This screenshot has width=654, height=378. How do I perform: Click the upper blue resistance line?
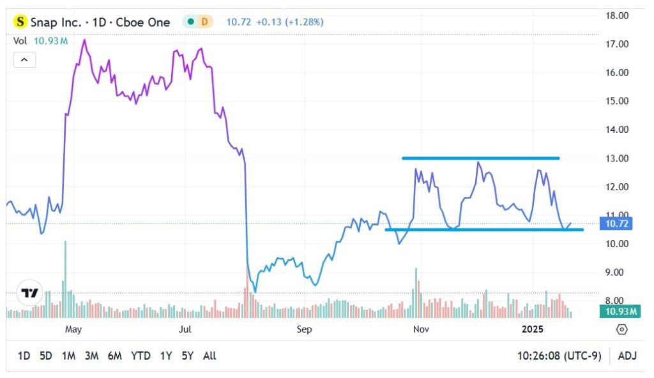click(480, 158)
